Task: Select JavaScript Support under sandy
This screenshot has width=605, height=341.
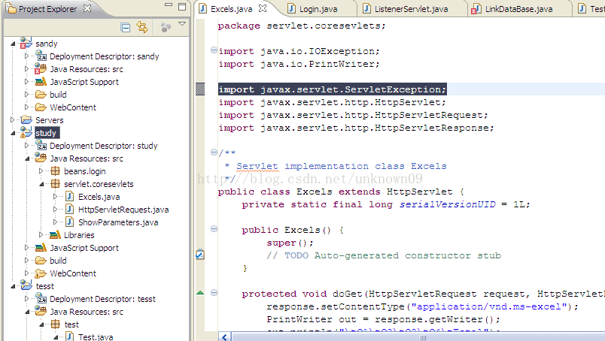Action: (x=84, y=82)
